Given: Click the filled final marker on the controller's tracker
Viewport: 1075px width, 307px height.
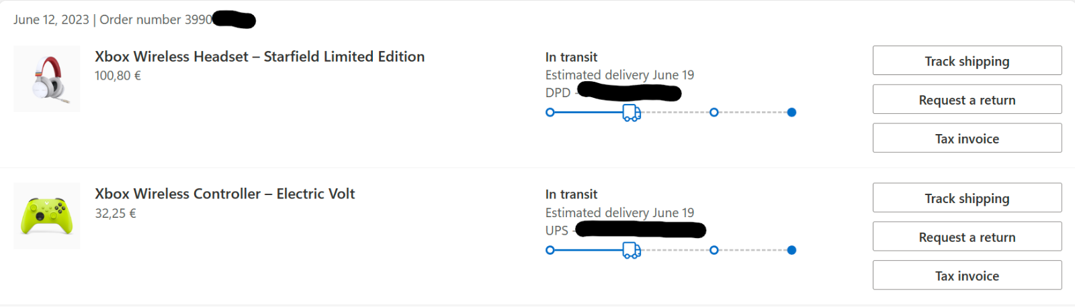Looking at the screenshot, I should click(791, 250).
